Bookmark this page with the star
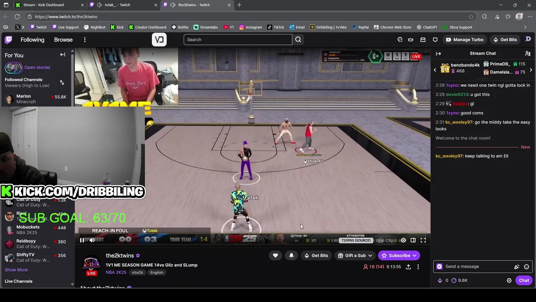The width and height of the screenshot is (536, 302). [471, 16]
